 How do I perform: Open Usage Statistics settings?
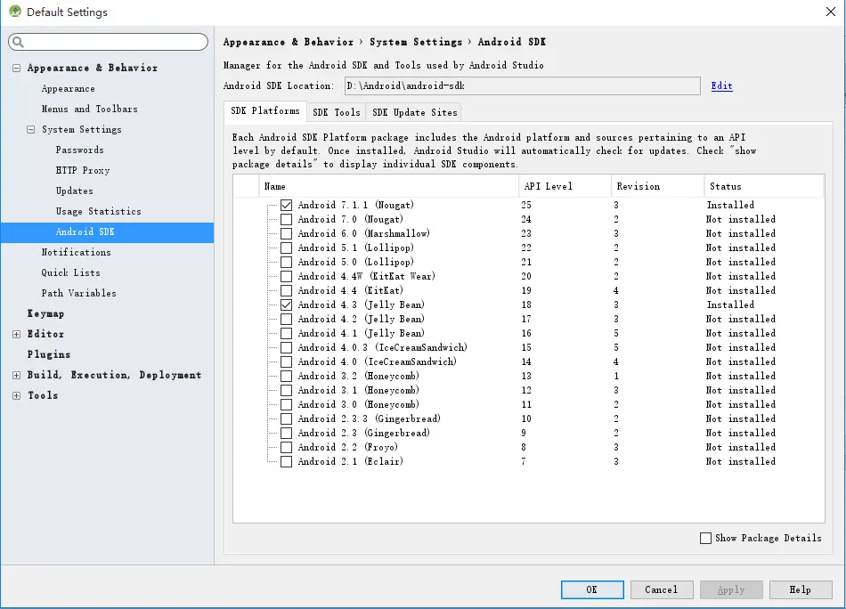click(x=99, y=211)
